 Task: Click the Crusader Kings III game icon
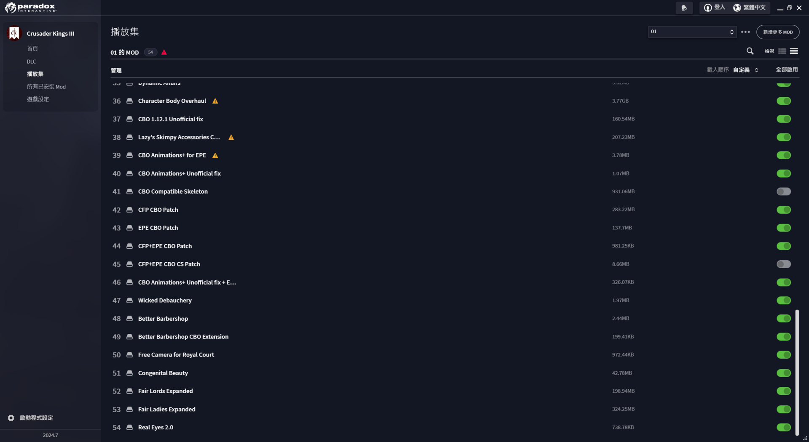[x=14, y=33]
